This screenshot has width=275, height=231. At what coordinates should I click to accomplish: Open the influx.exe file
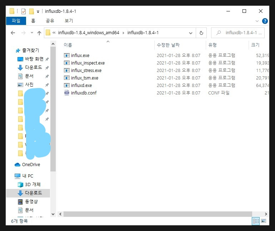[80, 56]
